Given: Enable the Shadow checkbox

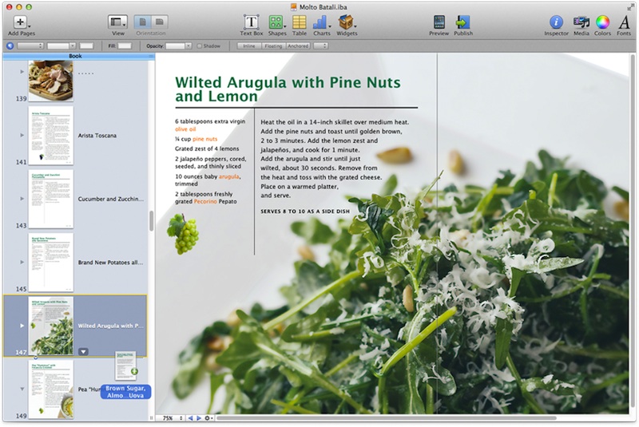Looking at the screenshot, I should click(x=200, y=46).
